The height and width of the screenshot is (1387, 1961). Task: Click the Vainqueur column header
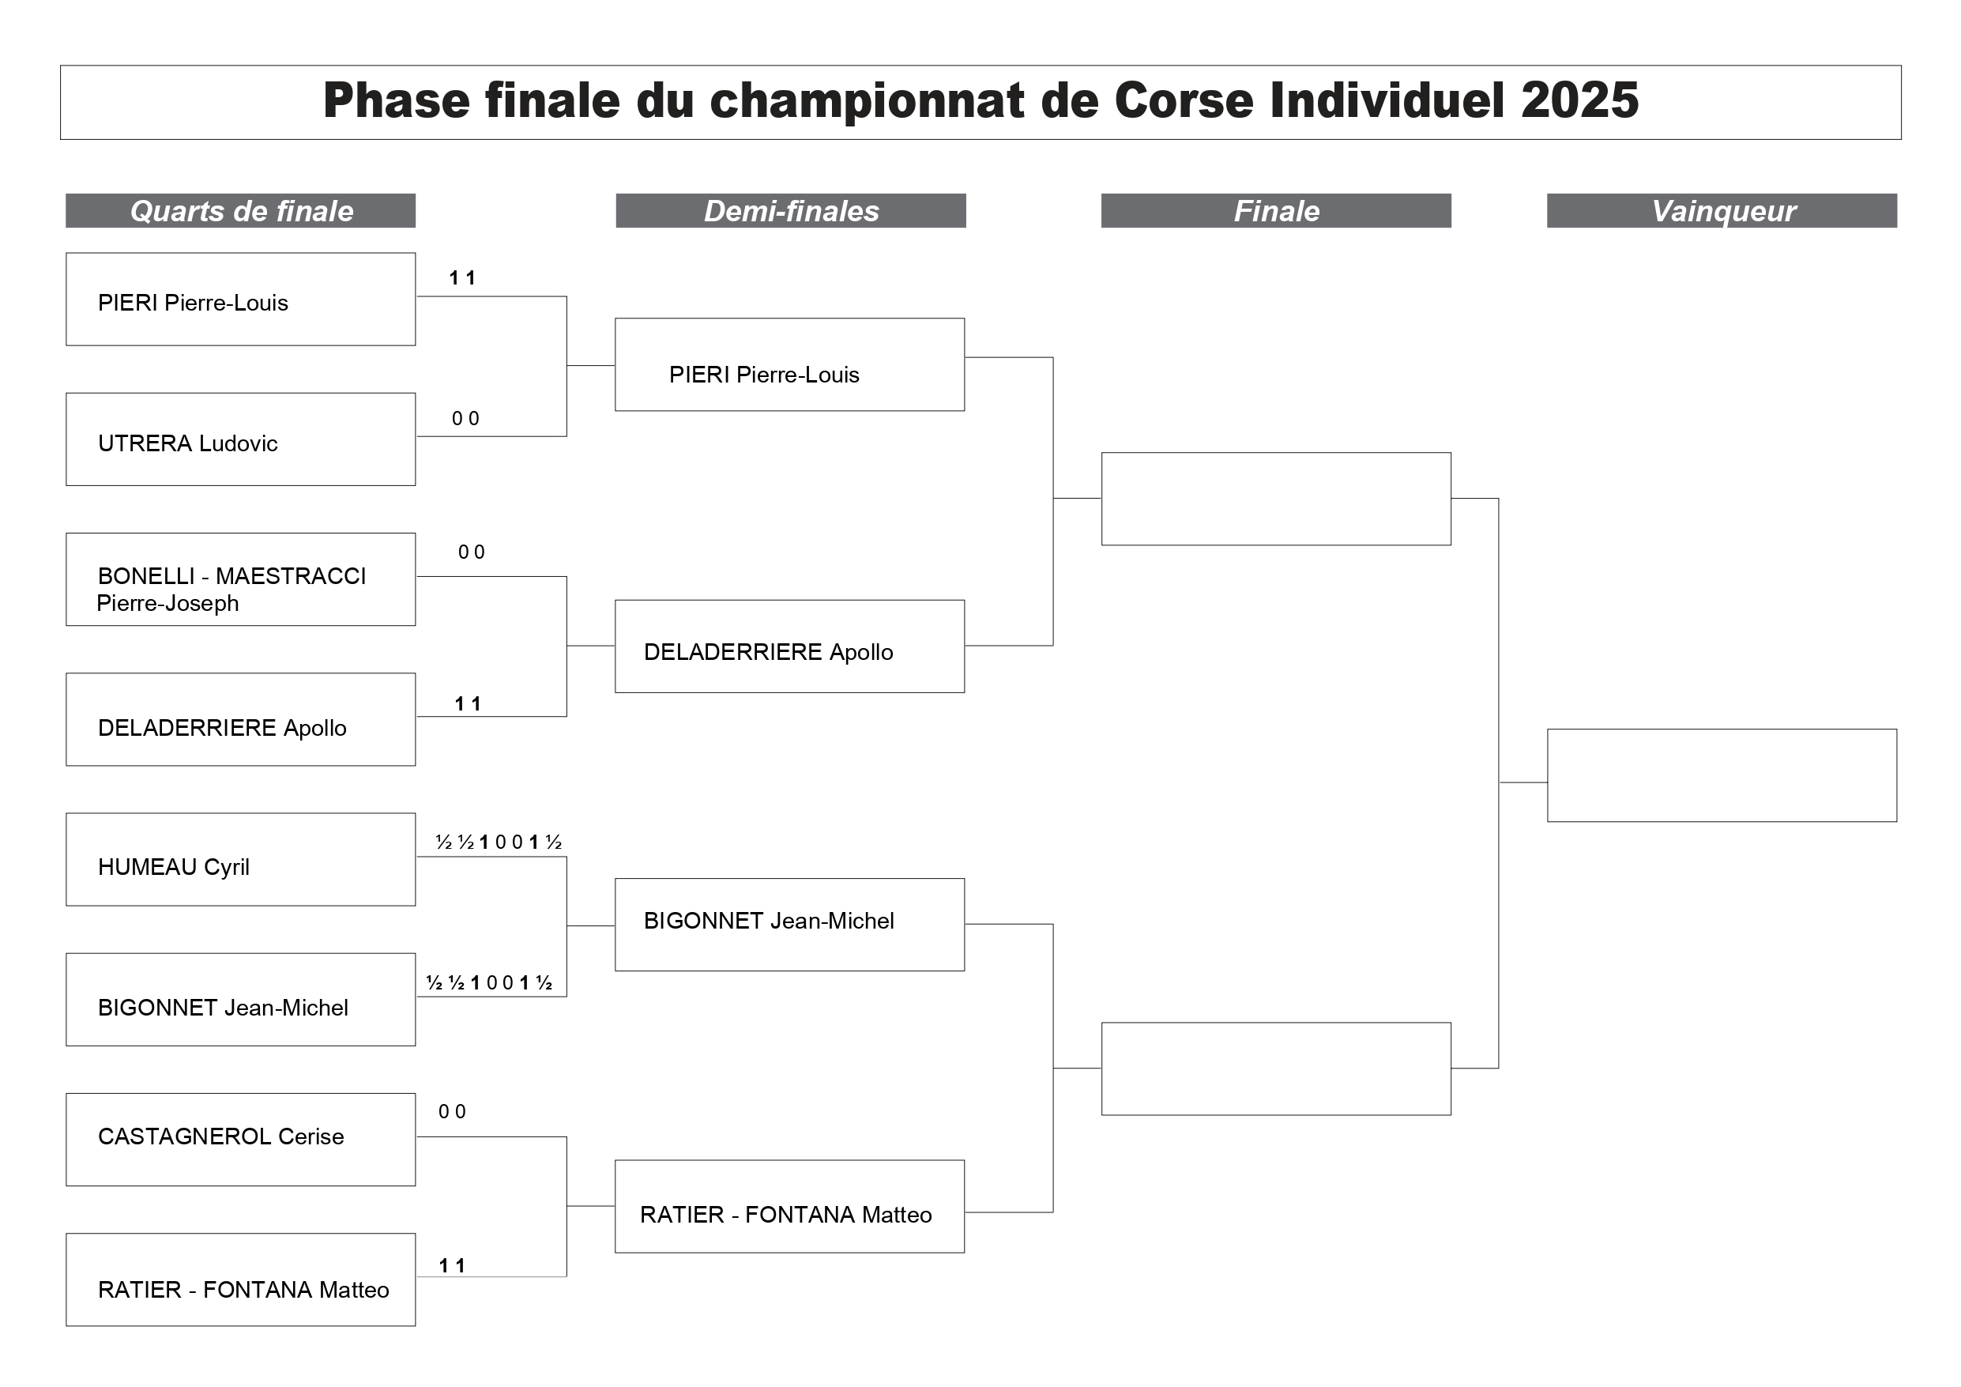coord(1722,211)
